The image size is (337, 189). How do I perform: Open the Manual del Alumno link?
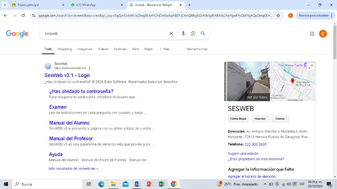pos(69,123)
